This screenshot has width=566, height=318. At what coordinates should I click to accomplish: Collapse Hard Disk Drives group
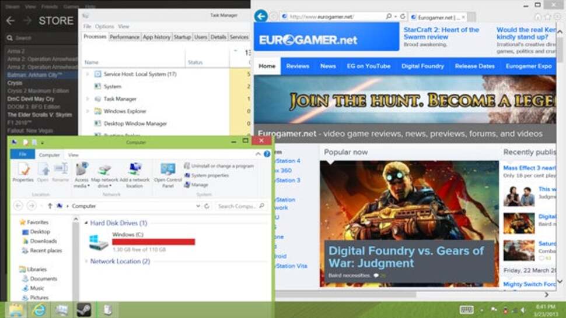[x=86, y=223]
